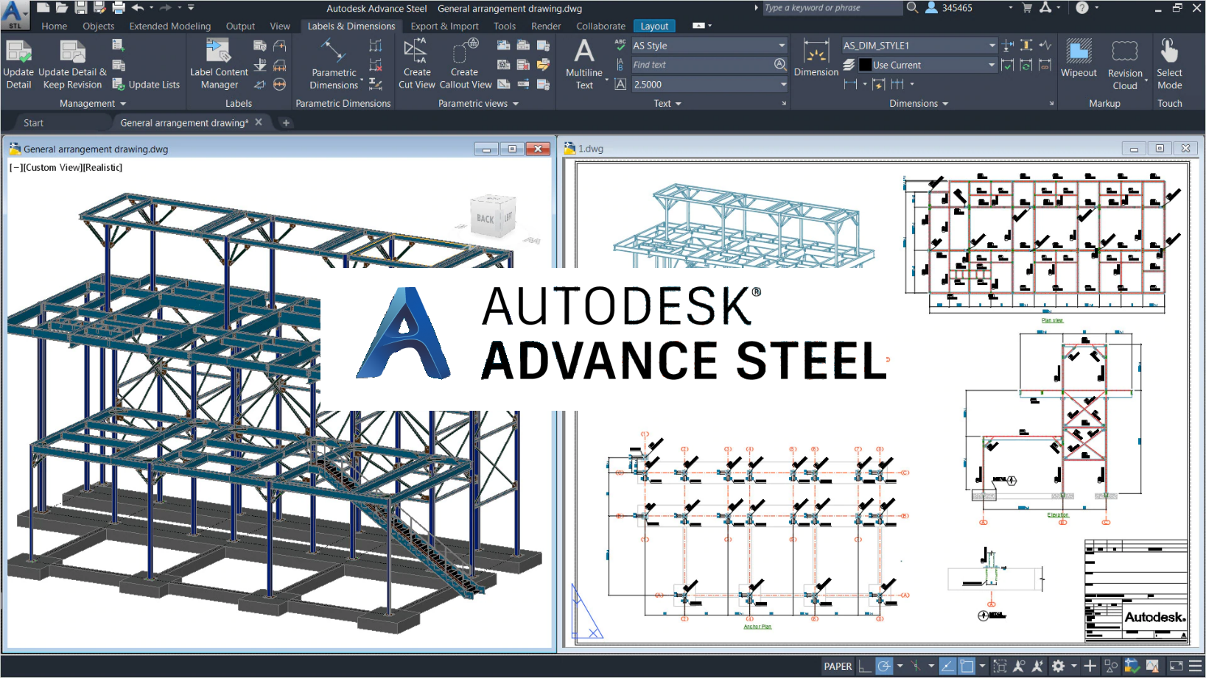Viewport: 1206px width, 678px height.
Task: Toggle Ortho mode in the status bar
Action: (863, 666)
